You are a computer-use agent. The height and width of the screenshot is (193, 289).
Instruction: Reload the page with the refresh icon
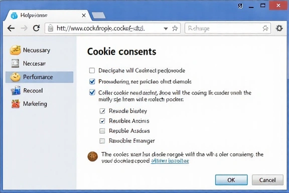click(x=36, y=28)
